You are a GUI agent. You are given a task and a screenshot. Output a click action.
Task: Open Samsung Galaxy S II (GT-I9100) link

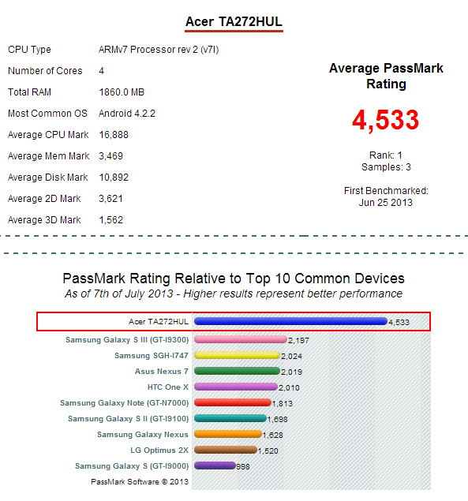pos(128,419)
